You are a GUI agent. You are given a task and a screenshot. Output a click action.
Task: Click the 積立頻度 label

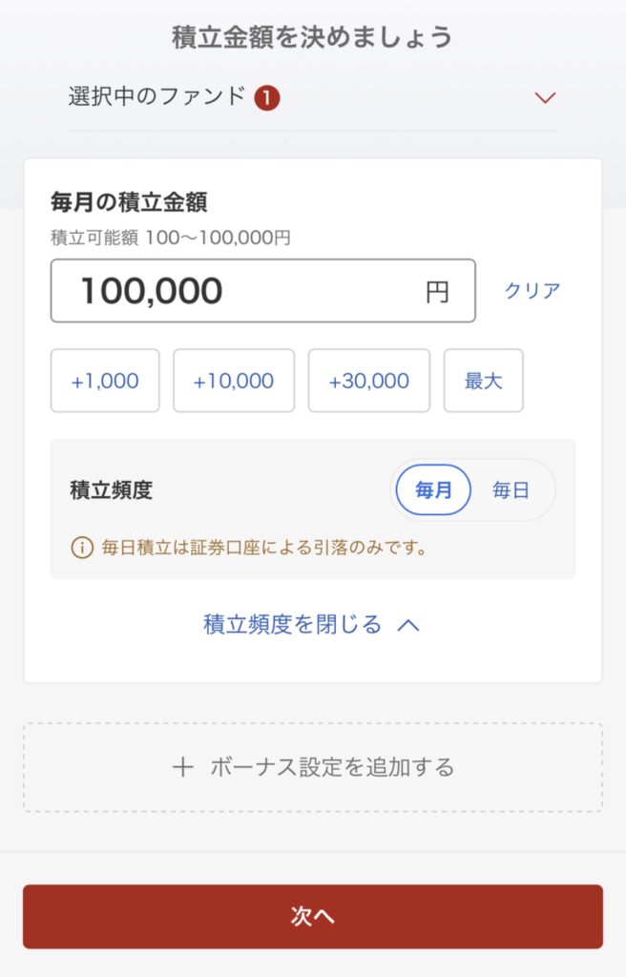(111, 490)
